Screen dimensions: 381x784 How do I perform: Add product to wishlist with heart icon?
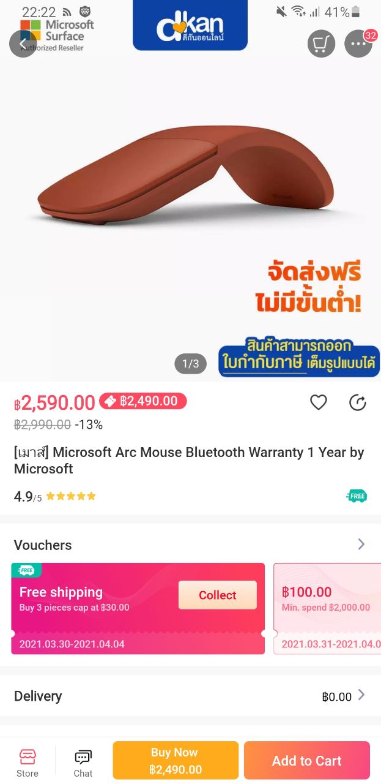(319, 402)
